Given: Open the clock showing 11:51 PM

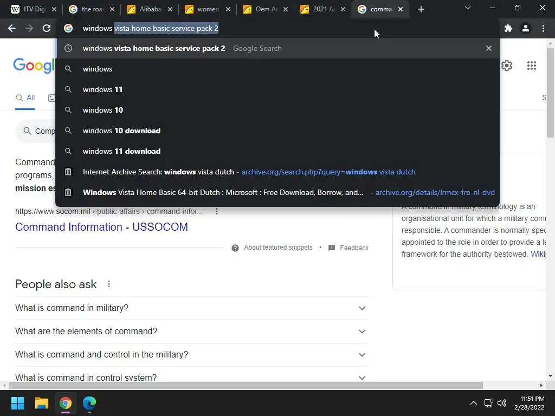Looking at the screenshot, I should [x=530, y=403].
